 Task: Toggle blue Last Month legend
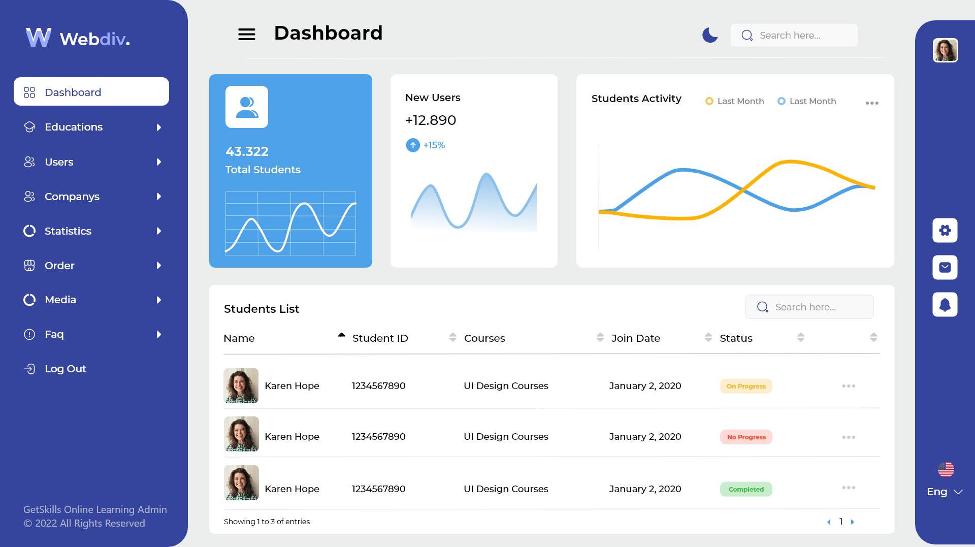(x=807, y=101)
